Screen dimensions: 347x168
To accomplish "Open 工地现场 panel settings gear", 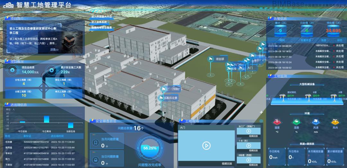I will 261,121.
